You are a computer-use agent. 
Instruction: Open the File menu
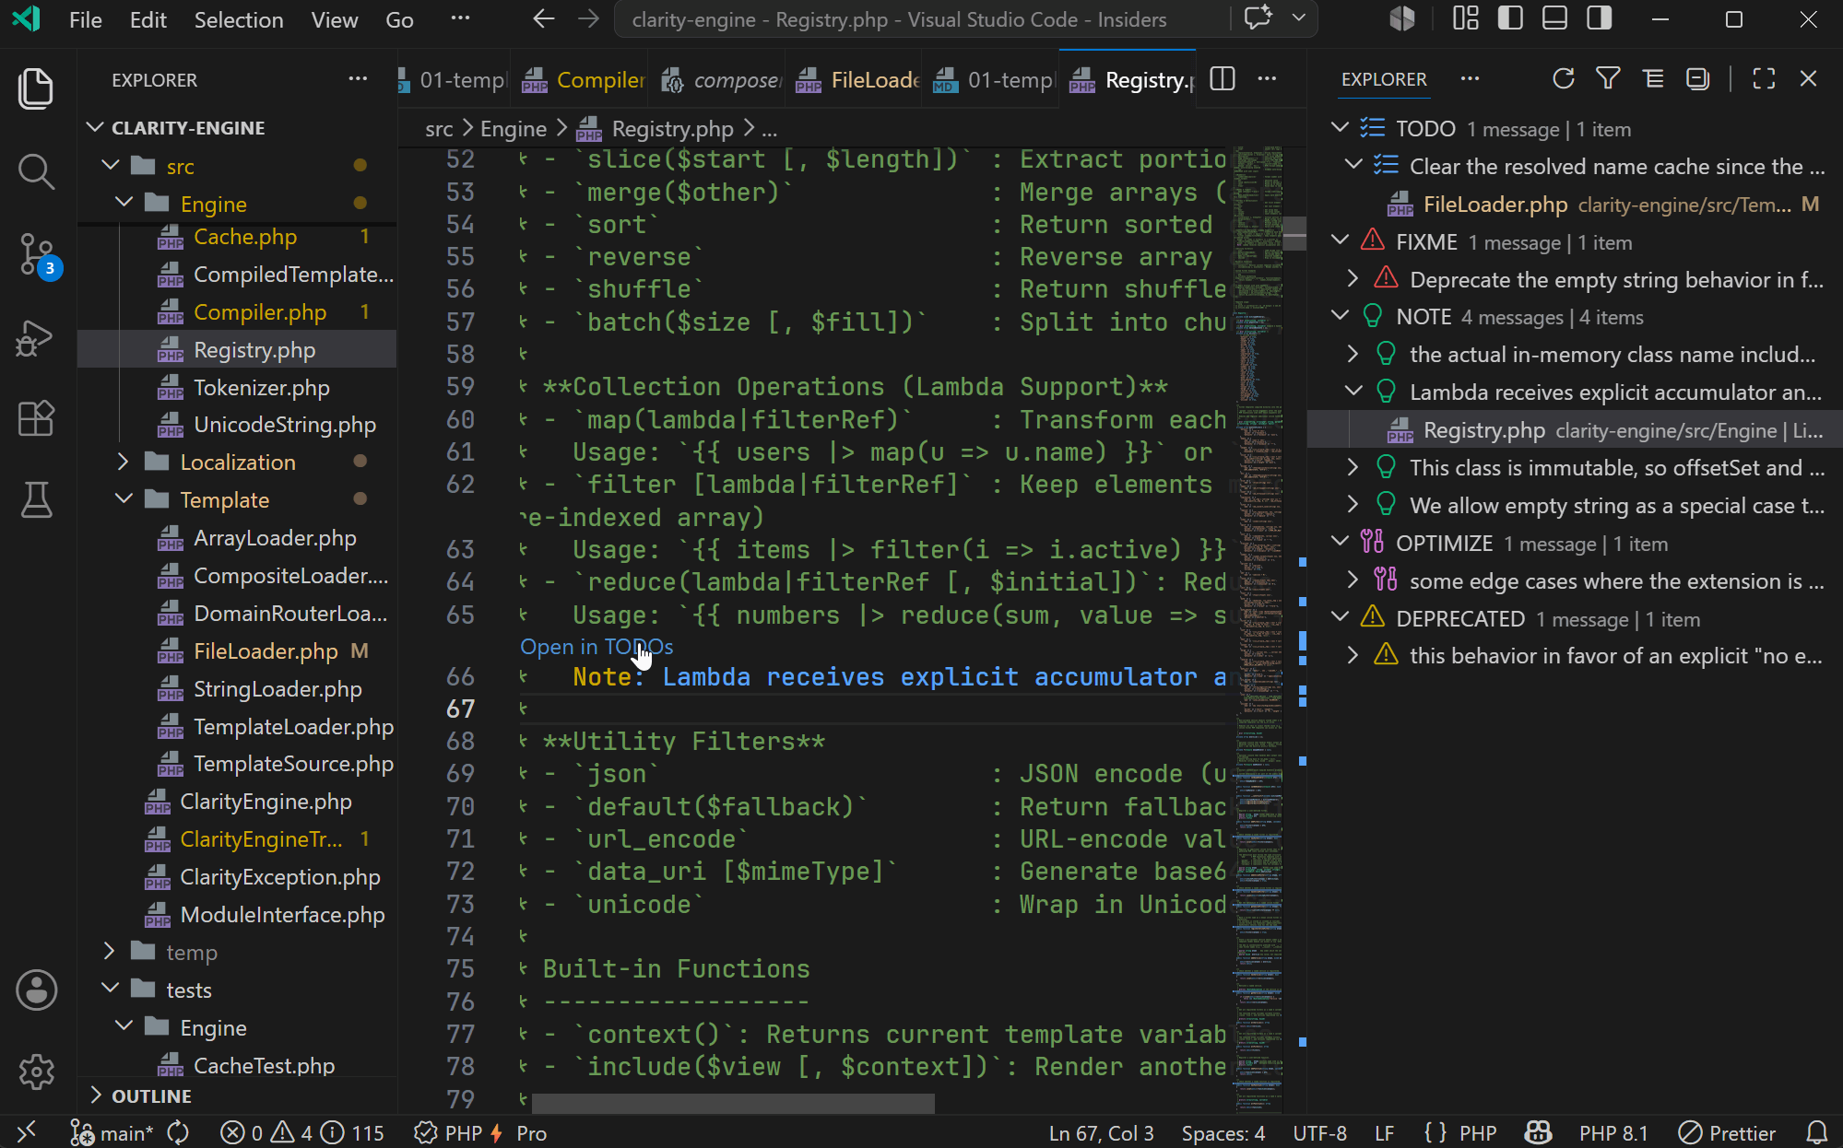(86, 19)
